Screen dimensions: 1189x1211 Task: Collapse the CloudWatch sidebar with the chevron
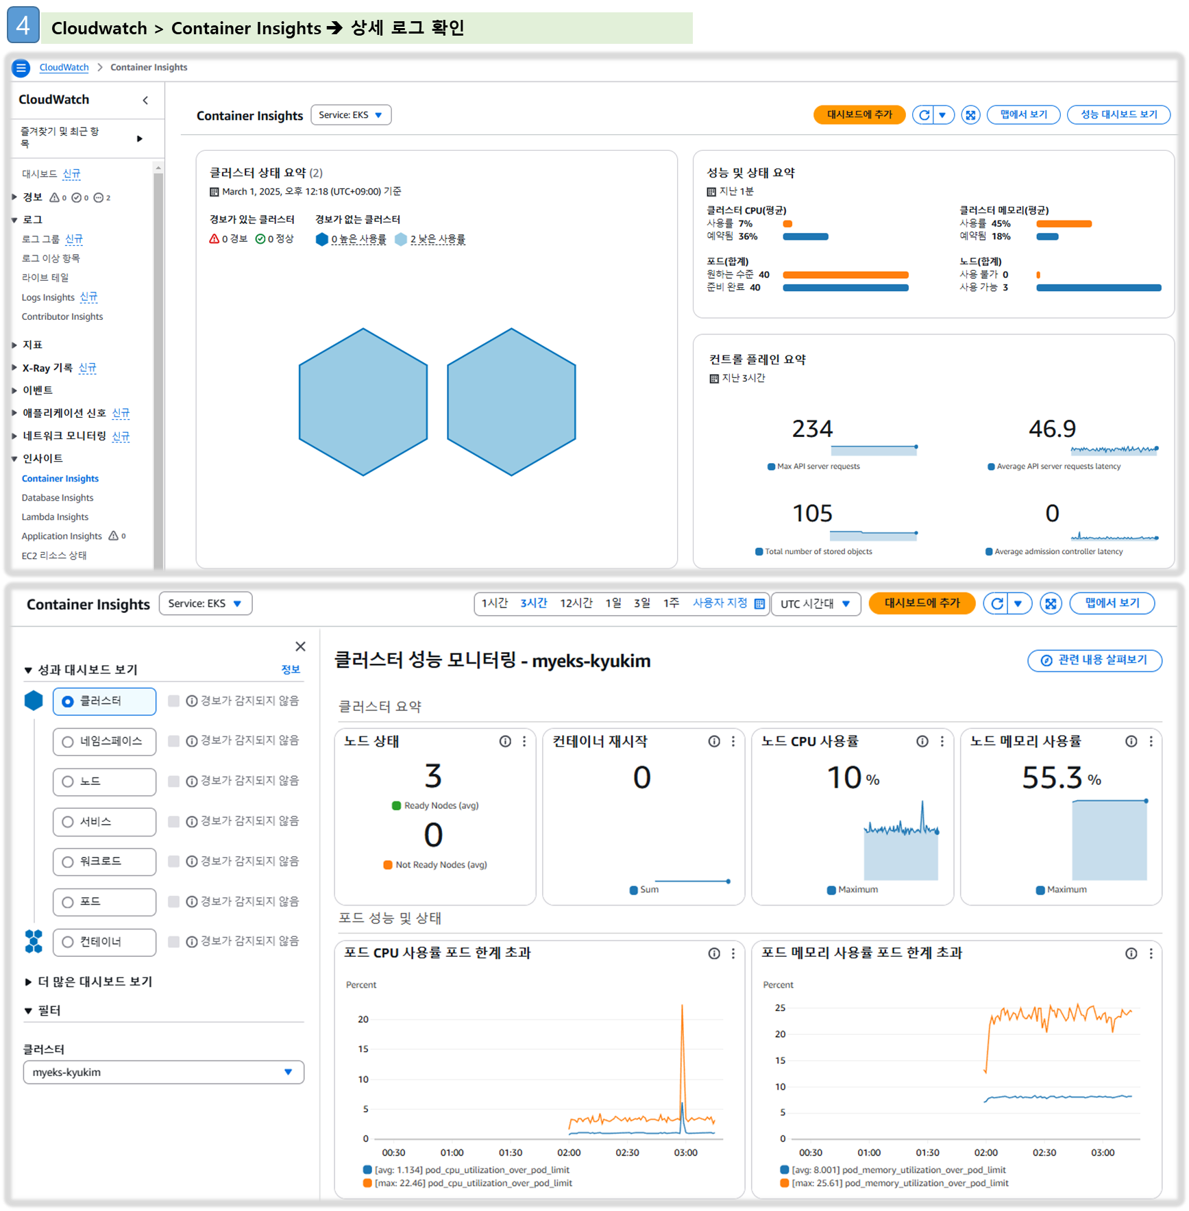tap(145, 100)
